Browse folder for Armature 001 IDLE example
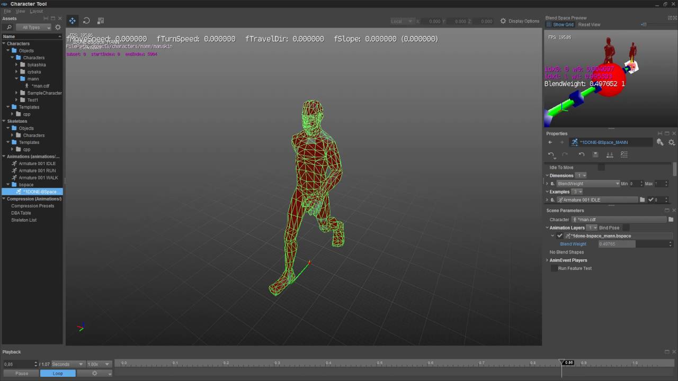678x381 pixels. pos(643,200)
